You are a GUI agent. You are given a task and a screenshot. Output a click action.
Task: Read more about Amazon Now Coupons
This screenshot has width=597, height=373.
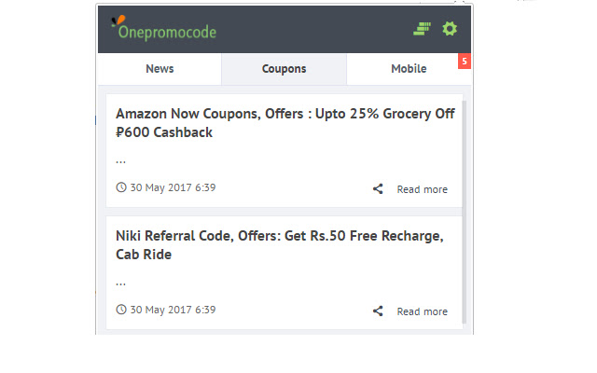coord(423,189)
